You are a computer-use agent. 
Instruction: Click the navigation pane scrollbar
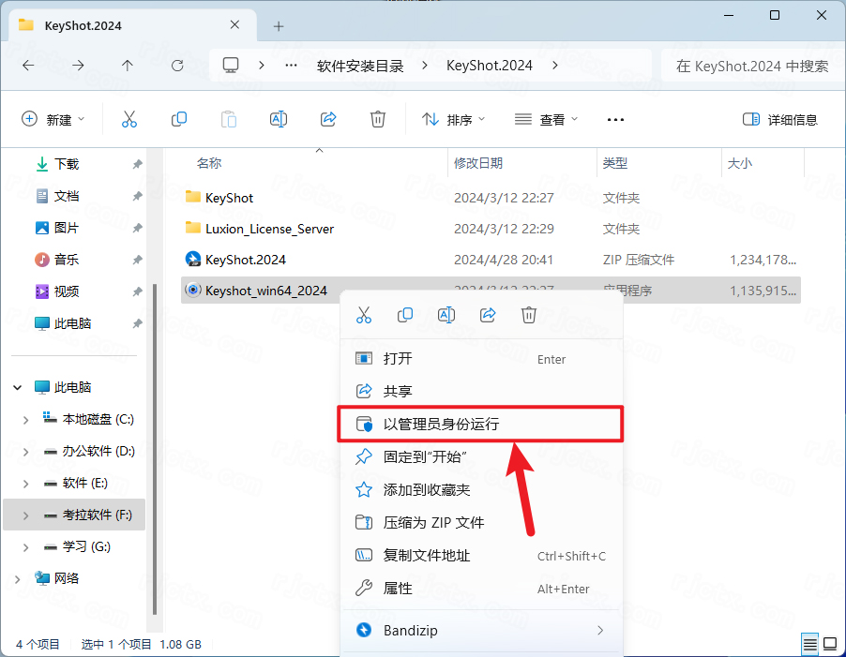click(155, 450)
